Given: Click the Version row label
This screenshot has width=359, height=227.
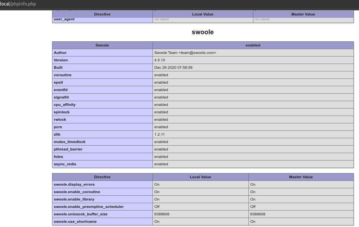Looking at the screenshot, I should pos(61,60).
